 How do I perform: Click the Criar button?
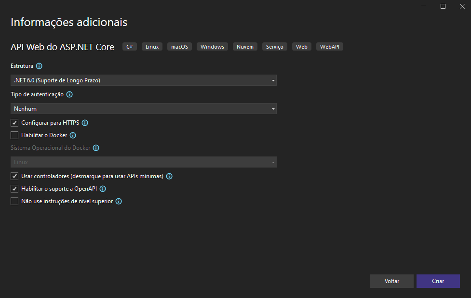438,281
